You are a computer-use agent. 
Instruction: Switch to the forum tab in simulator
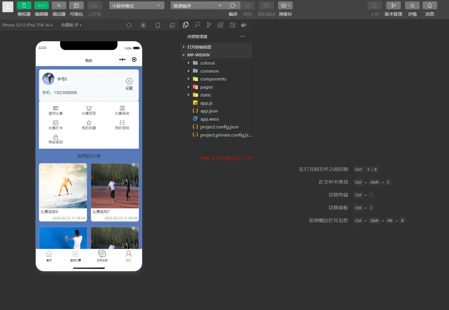[102, 256]
